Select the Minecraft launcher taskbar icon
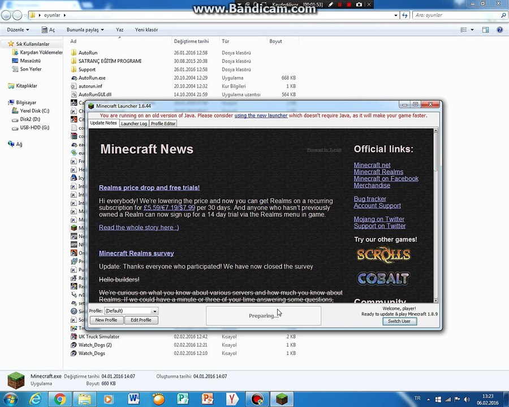 click(282, 399)
